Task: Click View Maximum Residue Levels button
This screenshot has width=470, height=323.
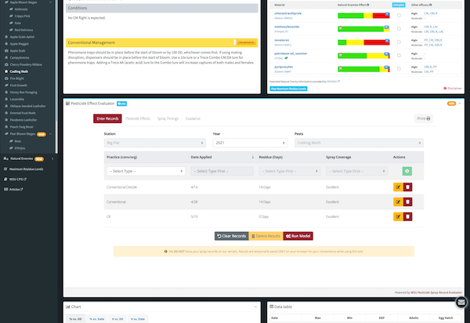Action: click(289, 89)
